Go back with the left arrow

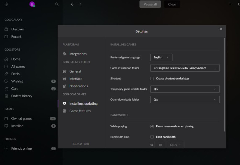(x=73, y=4)
